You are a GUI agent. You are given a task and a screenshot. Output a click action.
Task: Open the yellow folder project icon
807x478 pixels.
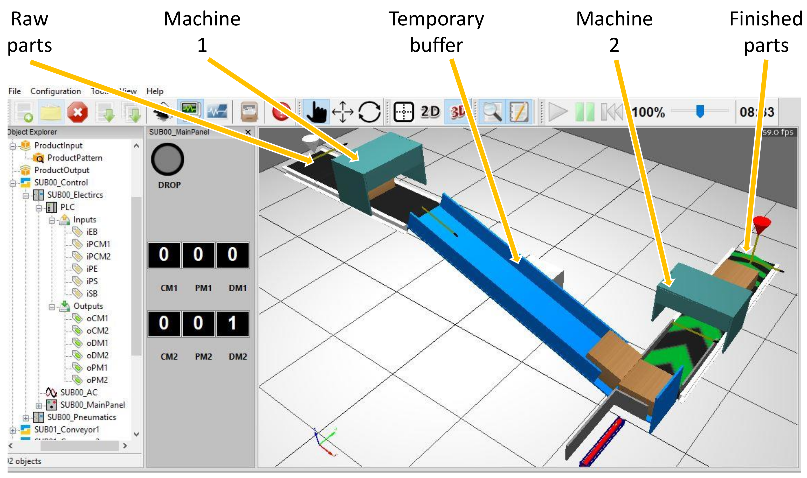(51, 112)
